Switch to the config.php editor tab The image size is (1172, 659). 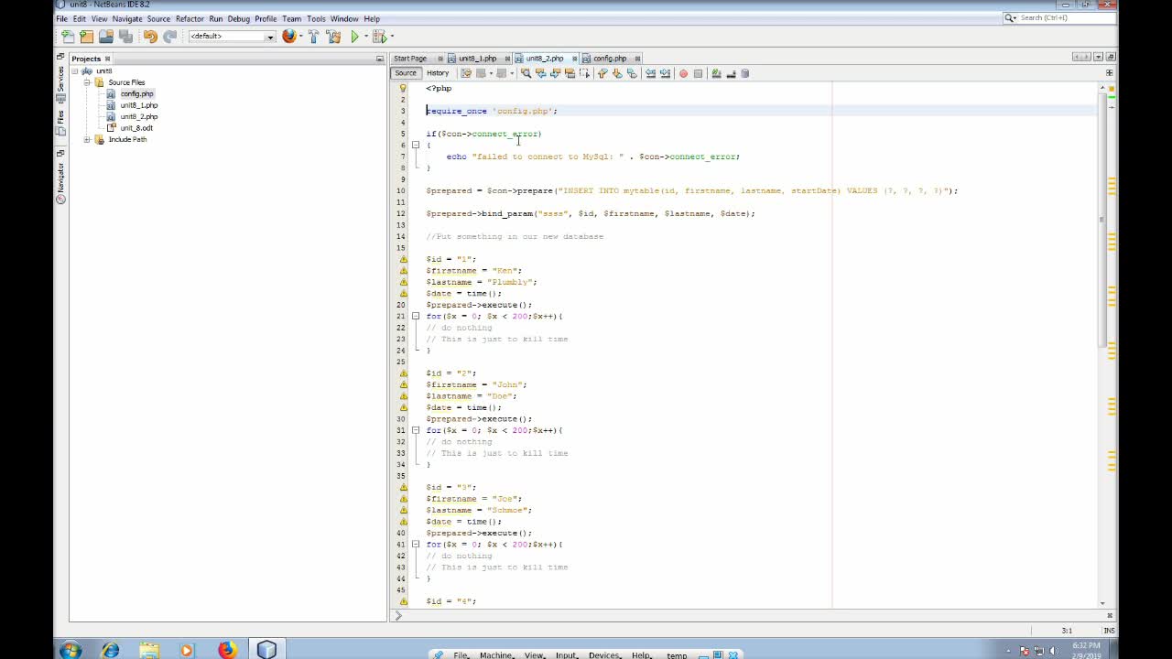pos(609,58)
